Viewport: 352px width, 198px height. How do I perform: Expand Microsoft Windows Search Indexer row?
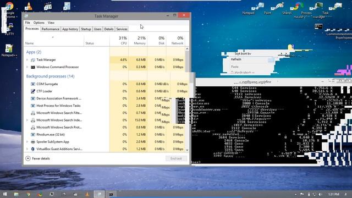[28, 120]
